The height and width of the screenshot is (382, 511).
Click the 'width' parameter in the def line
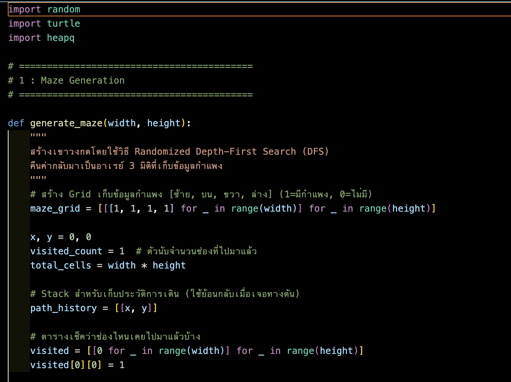click(x=122, y=123)
